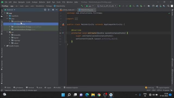Open the VCS menu
The height and width of the screenshot is (98, 174).
64,2
